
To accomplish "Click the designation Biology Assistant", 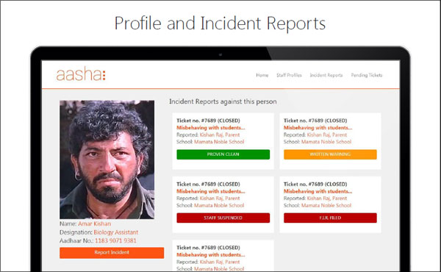I will point(116,232).
